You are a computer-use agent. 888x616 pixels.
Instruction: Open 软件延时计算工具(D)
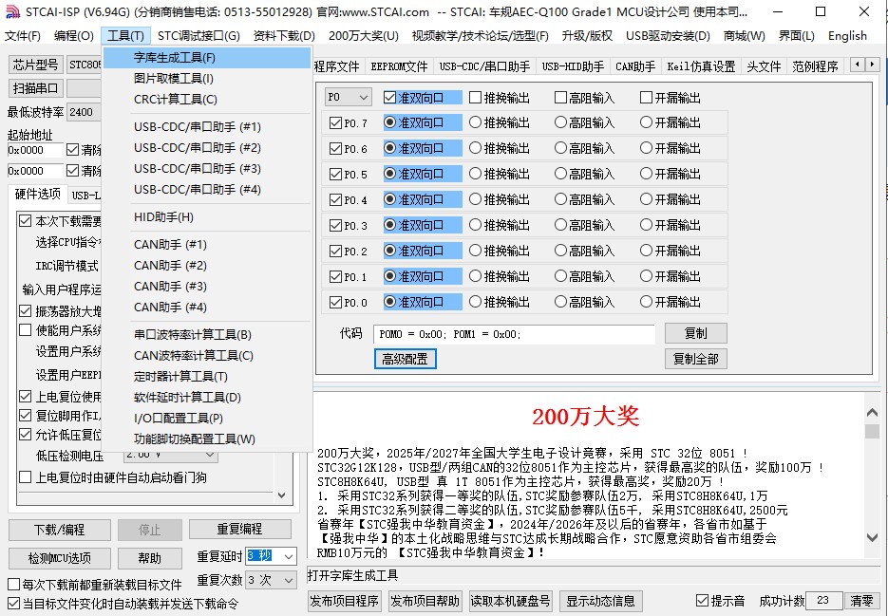(207, 398)
